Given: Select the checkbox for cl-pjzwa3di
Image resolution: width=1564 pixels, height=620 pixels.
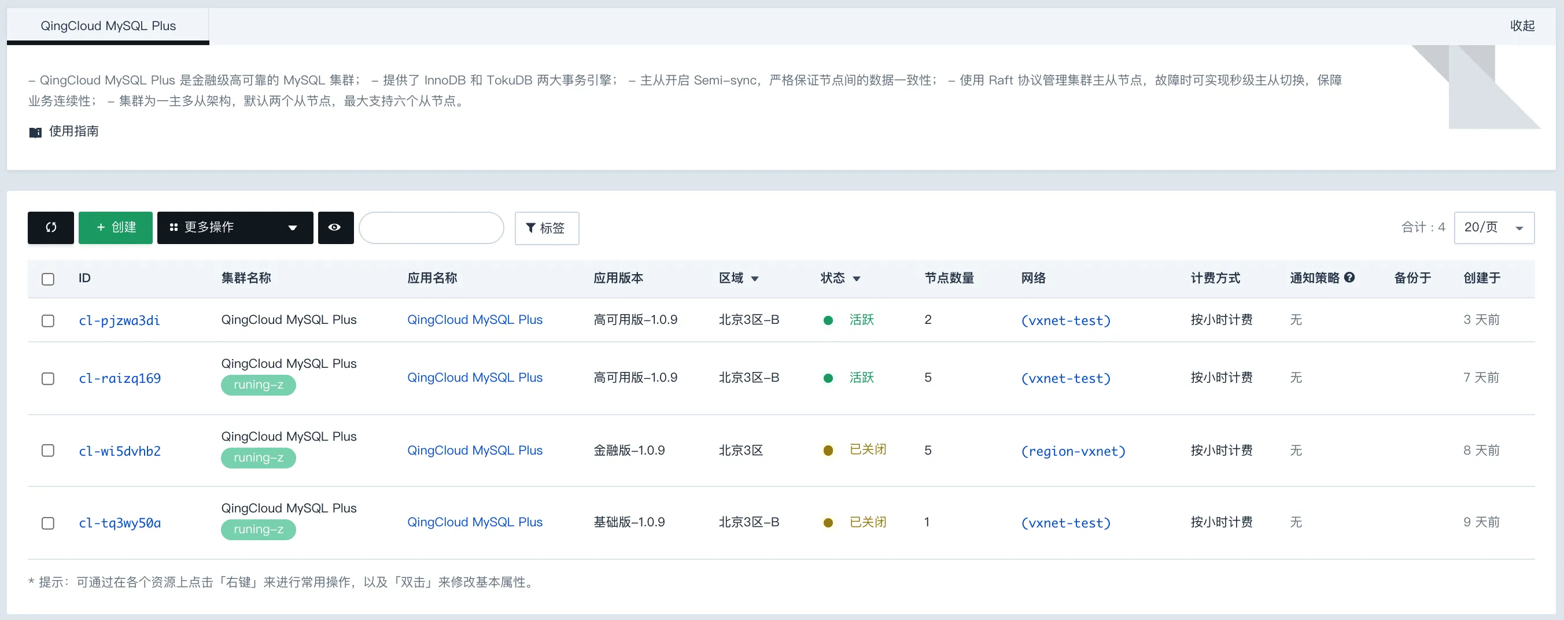Looking at the screenshot, I should (x=48, y=320).
